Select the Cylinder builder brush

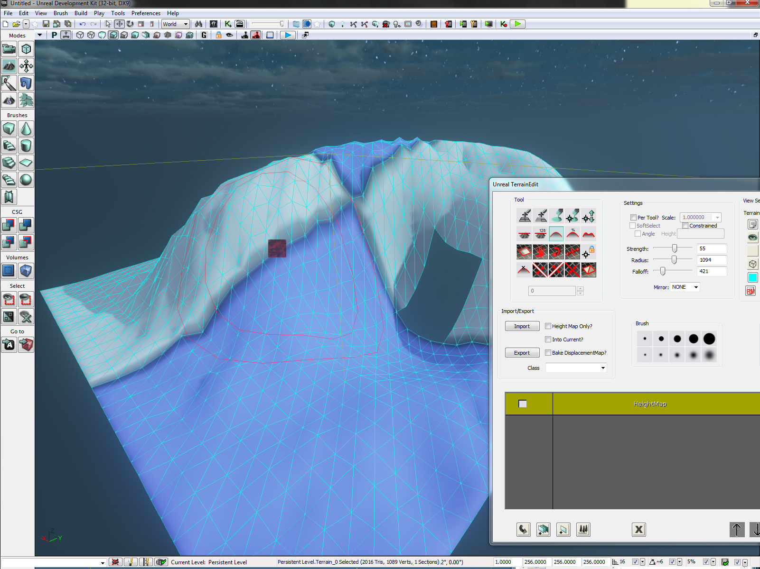pos(26,146)
